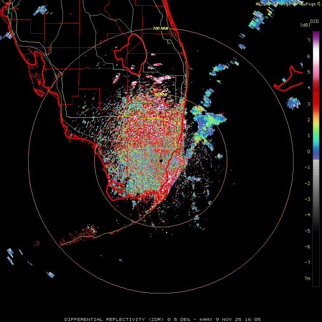Click the "2" tick label on the scale
The image size is (322, 322).
pos(309,120)
